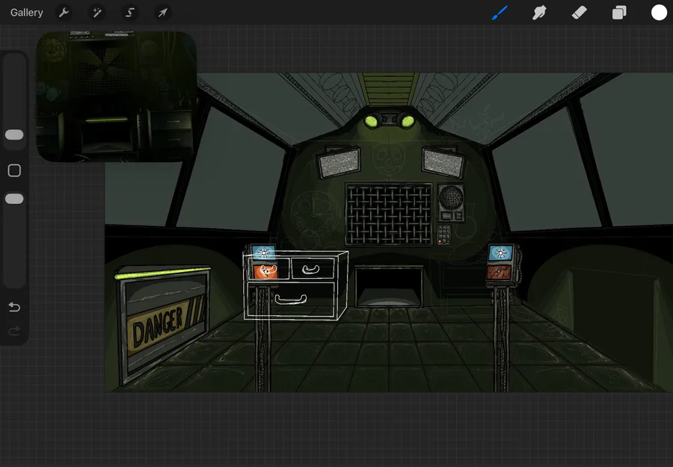
Task: Select the Smudge finger tool
Action: click(539, 13)
